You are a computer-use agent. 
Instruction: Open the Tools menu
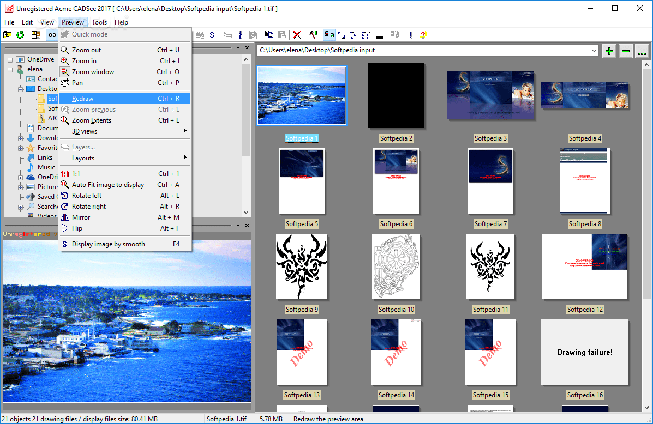pyautogui.click(x=99, y=22)
